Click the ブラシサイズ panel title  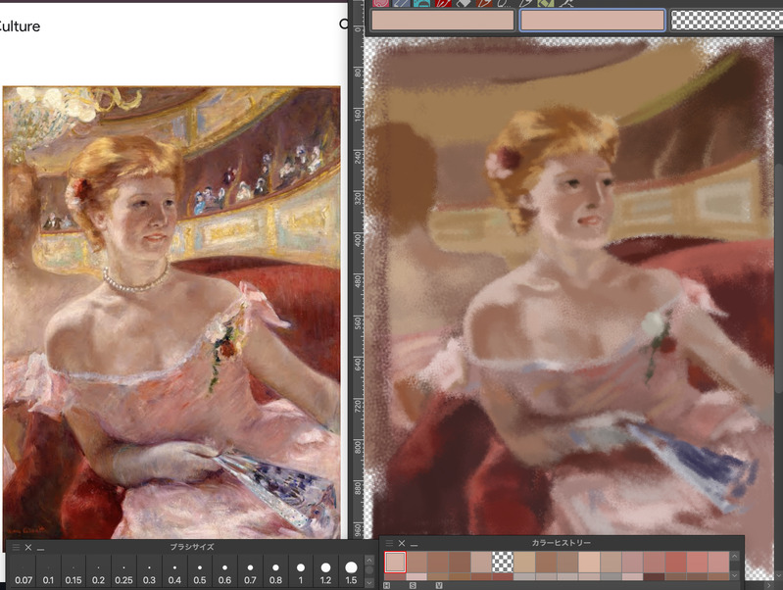click(192, 547)
